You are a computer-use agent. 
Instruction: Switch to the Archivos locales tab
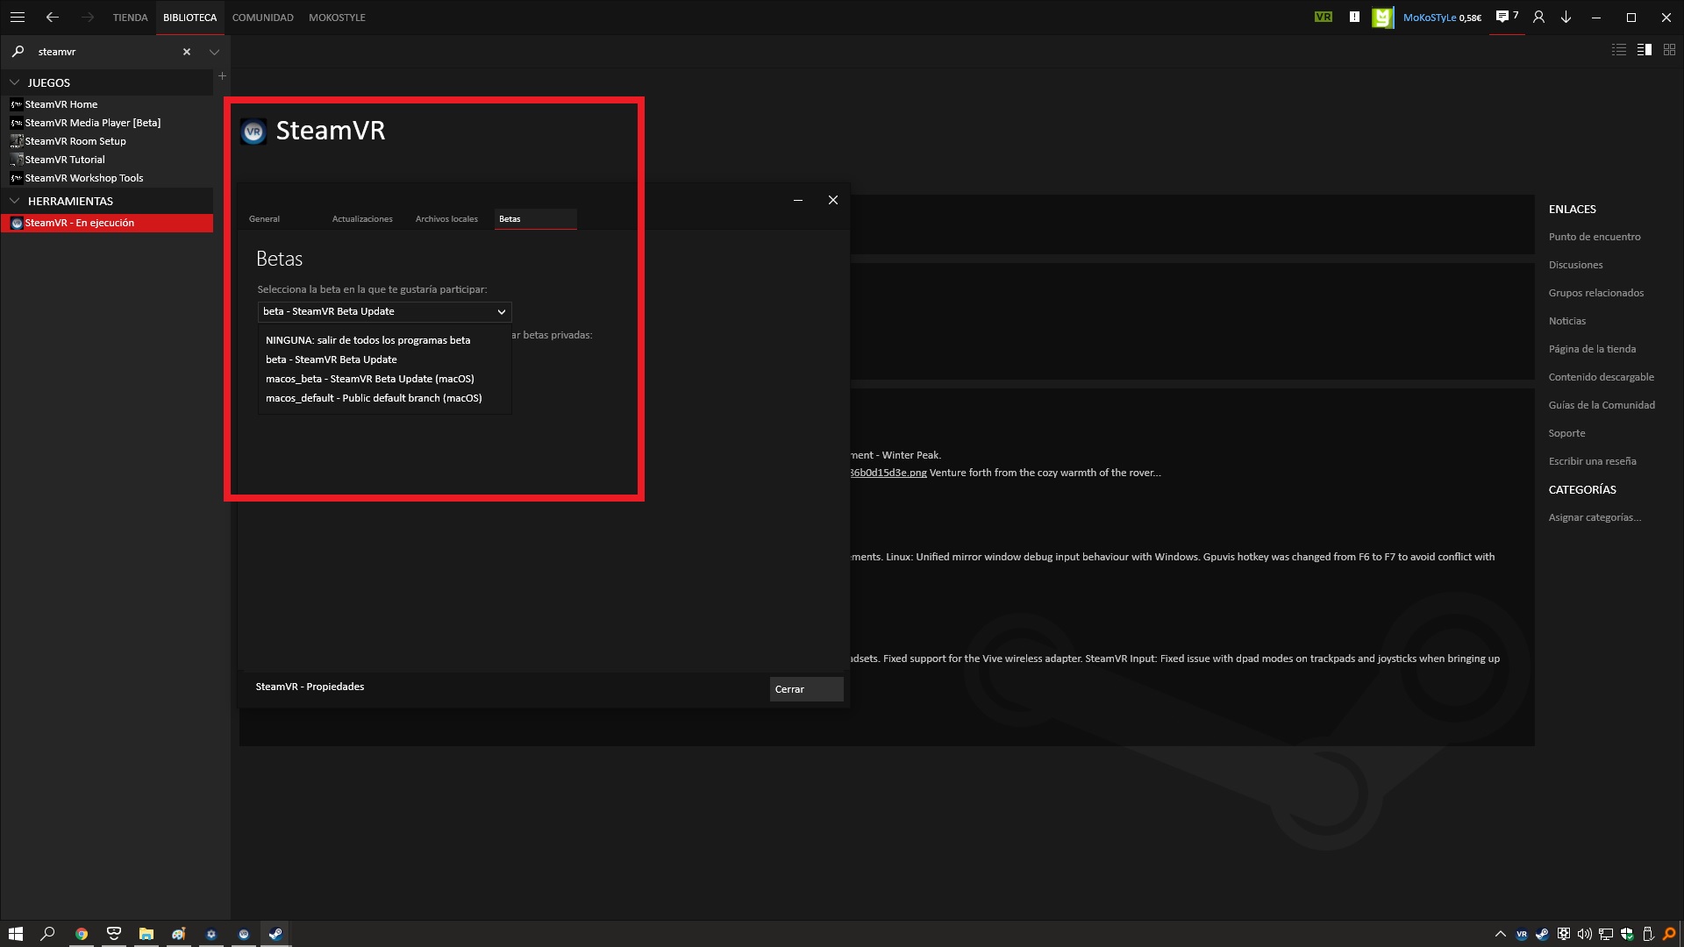click(446, 218)
